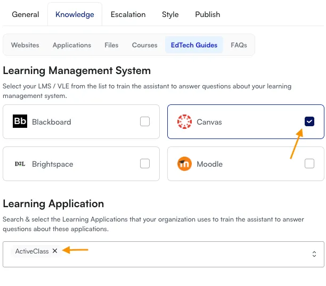Image resolution: width=326 pixels, height=286 pixels.
Task: Check the Moodle checkbox
Action: tap(309, 164)
